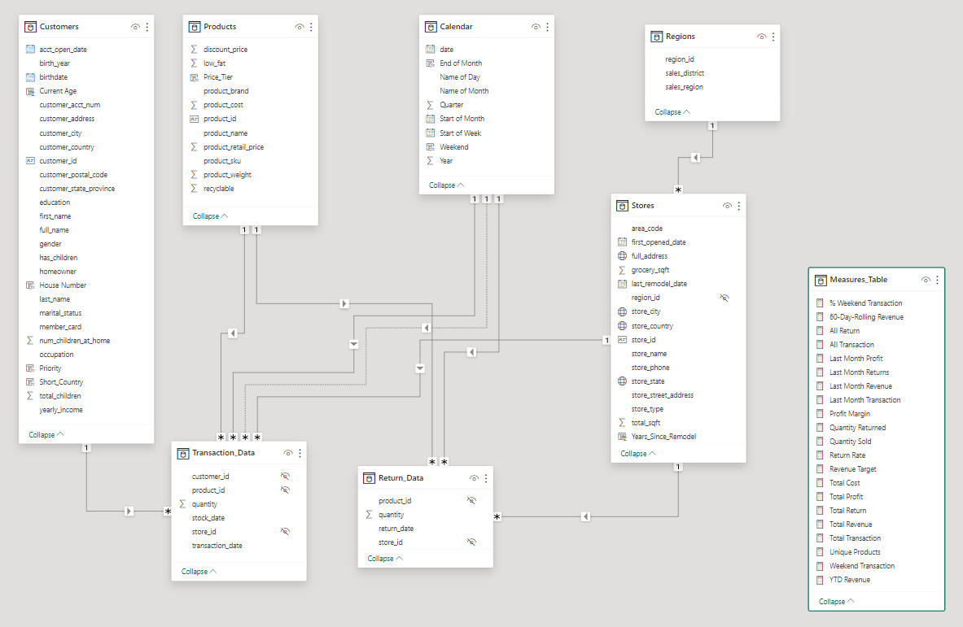Collapse the Measures_Table card
The image size is (963, 627).
click(x=837, y=602)
